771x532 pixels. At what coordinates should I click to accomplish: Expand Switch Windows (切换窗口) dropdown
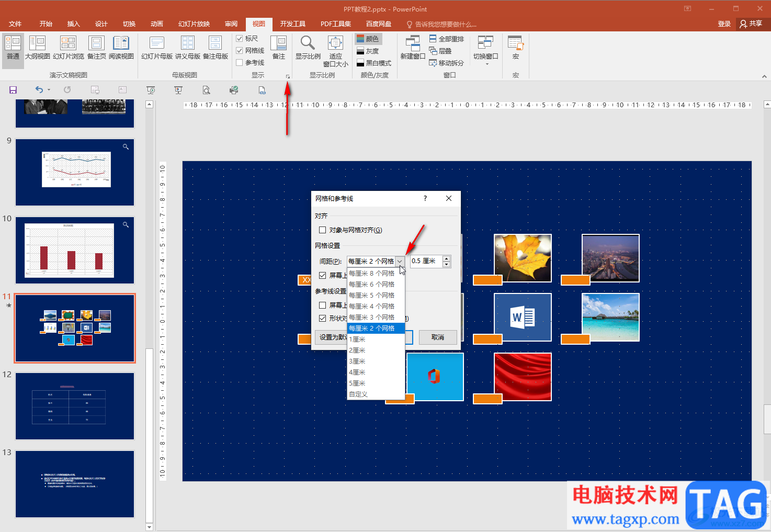[x=486, y=51]
